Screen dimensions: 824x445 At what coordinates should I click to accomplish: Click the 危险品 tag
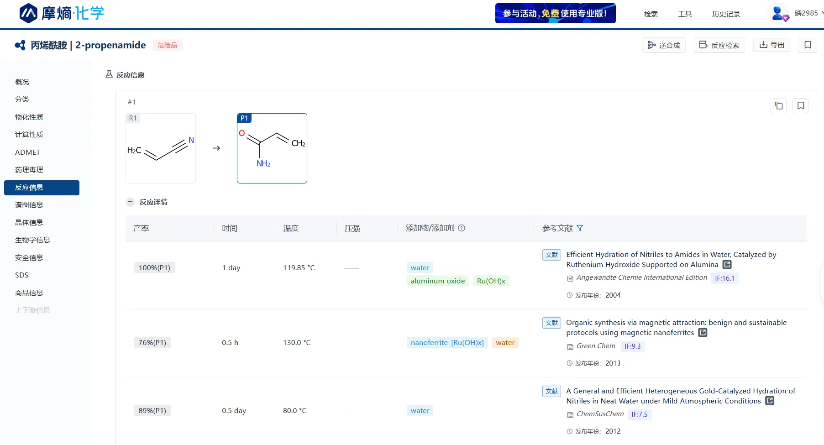[x=168, y=45]
